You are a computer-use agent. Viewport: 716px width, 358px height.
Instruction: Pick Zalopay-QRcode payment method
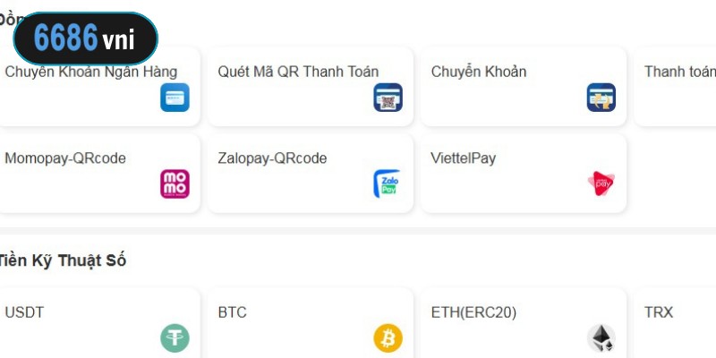pyautogui.click(x=310, y=173)
